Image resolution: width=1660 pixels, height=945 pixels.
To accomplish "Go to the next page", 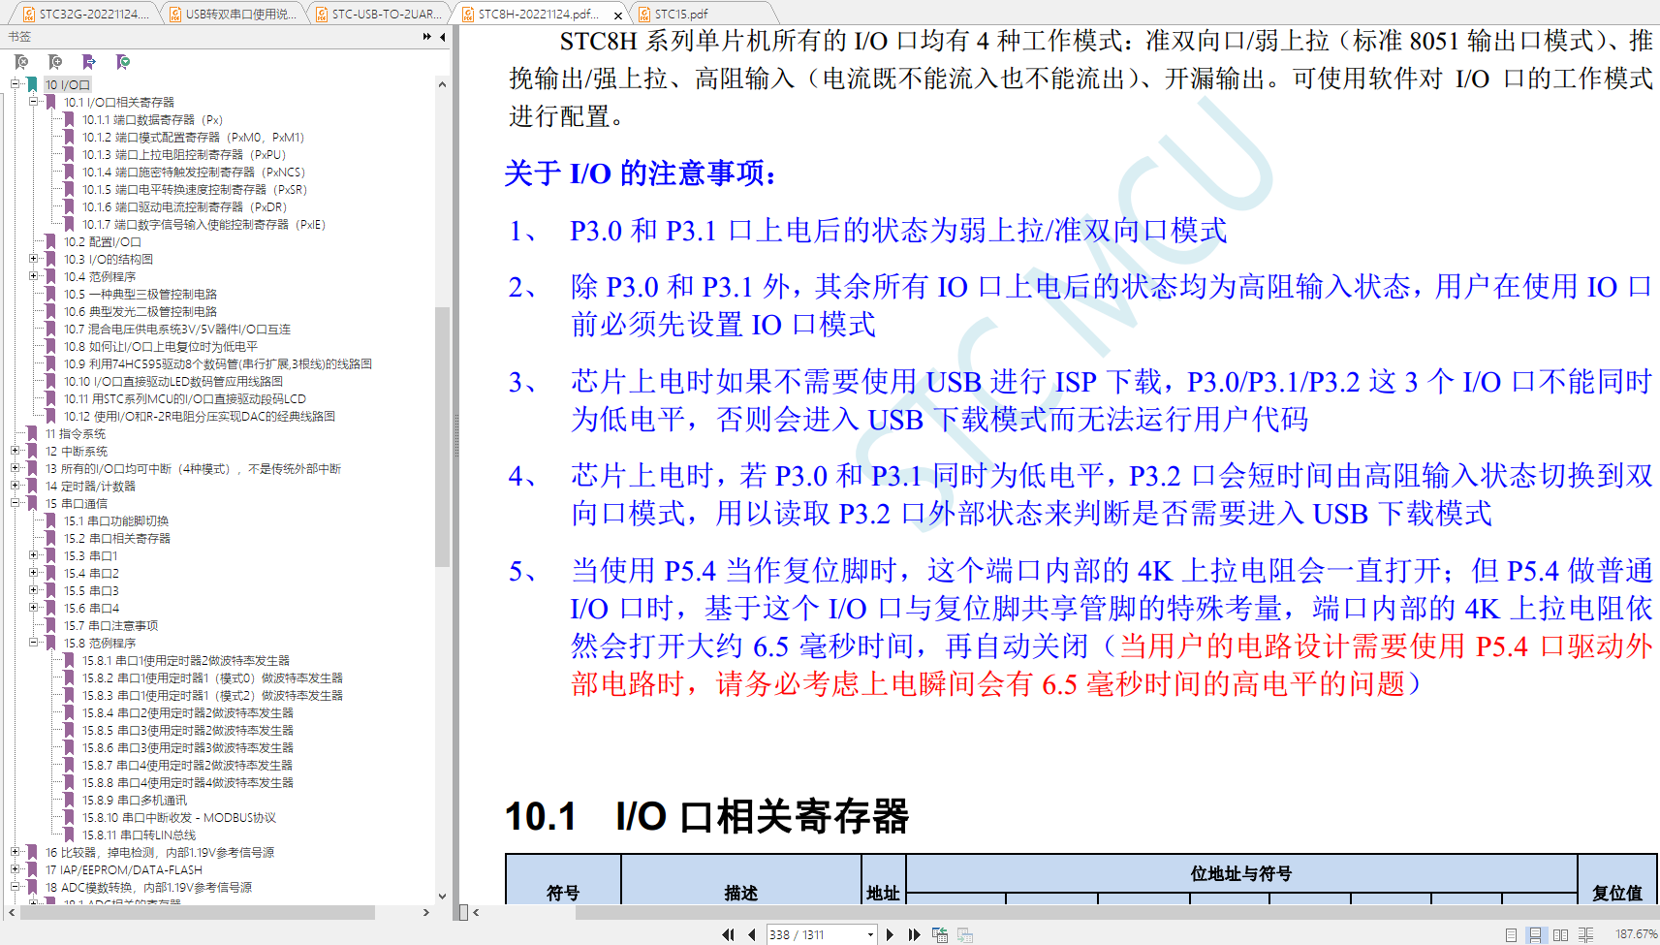I will 890,934.
